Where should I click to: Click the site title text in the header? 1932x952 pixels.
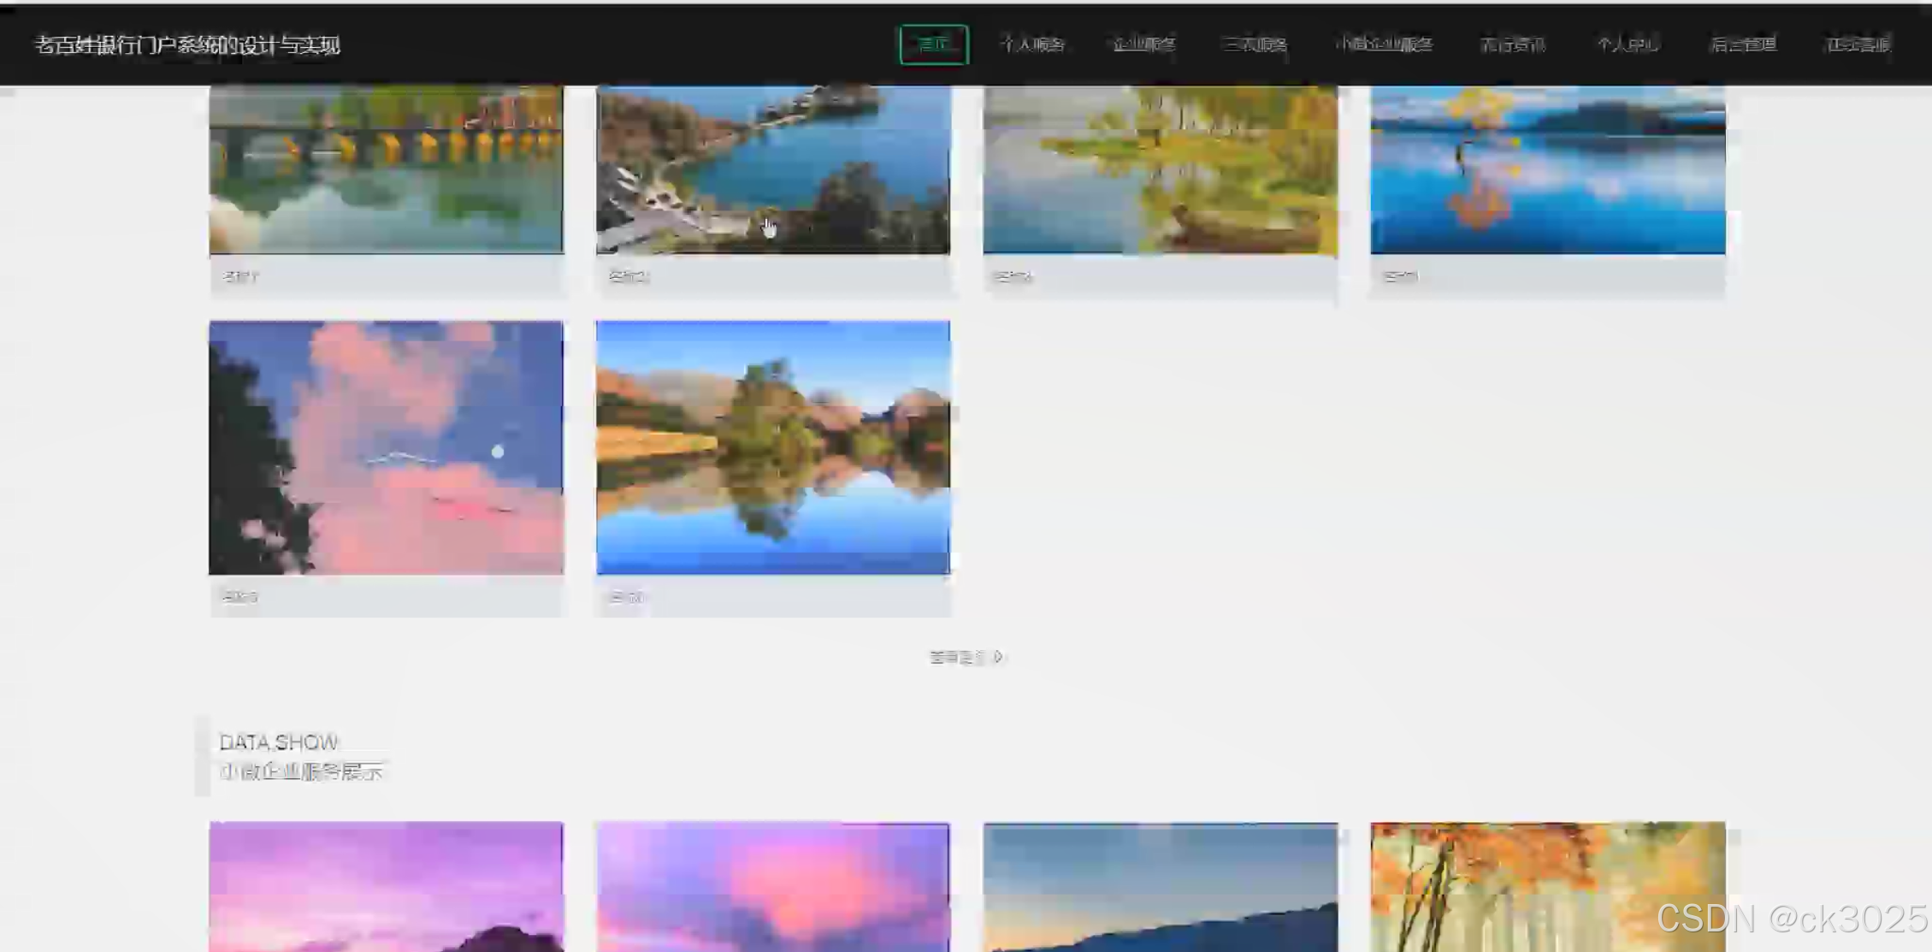pyautogui.click(x=187, y=45)
